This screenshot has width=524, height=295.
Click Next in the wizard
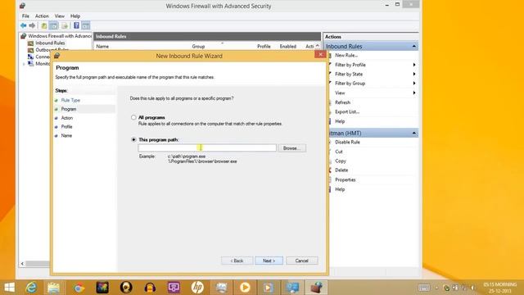tap(269, 261)
